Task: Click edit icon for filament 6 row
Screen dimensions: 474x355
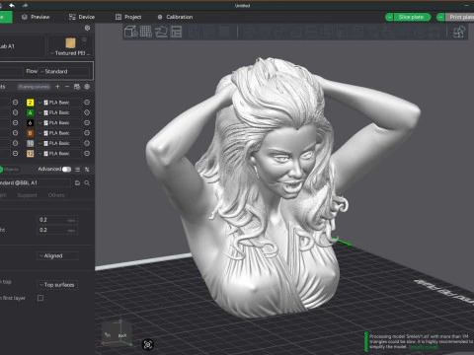Action: coord(87,122)
